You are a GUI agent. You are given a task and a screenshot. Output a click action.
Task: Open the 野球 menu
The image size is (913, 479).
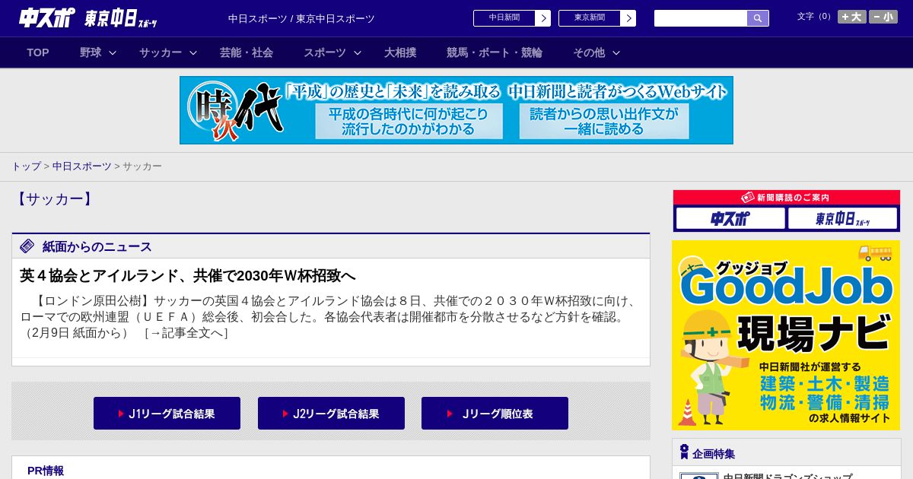[91, 52]
